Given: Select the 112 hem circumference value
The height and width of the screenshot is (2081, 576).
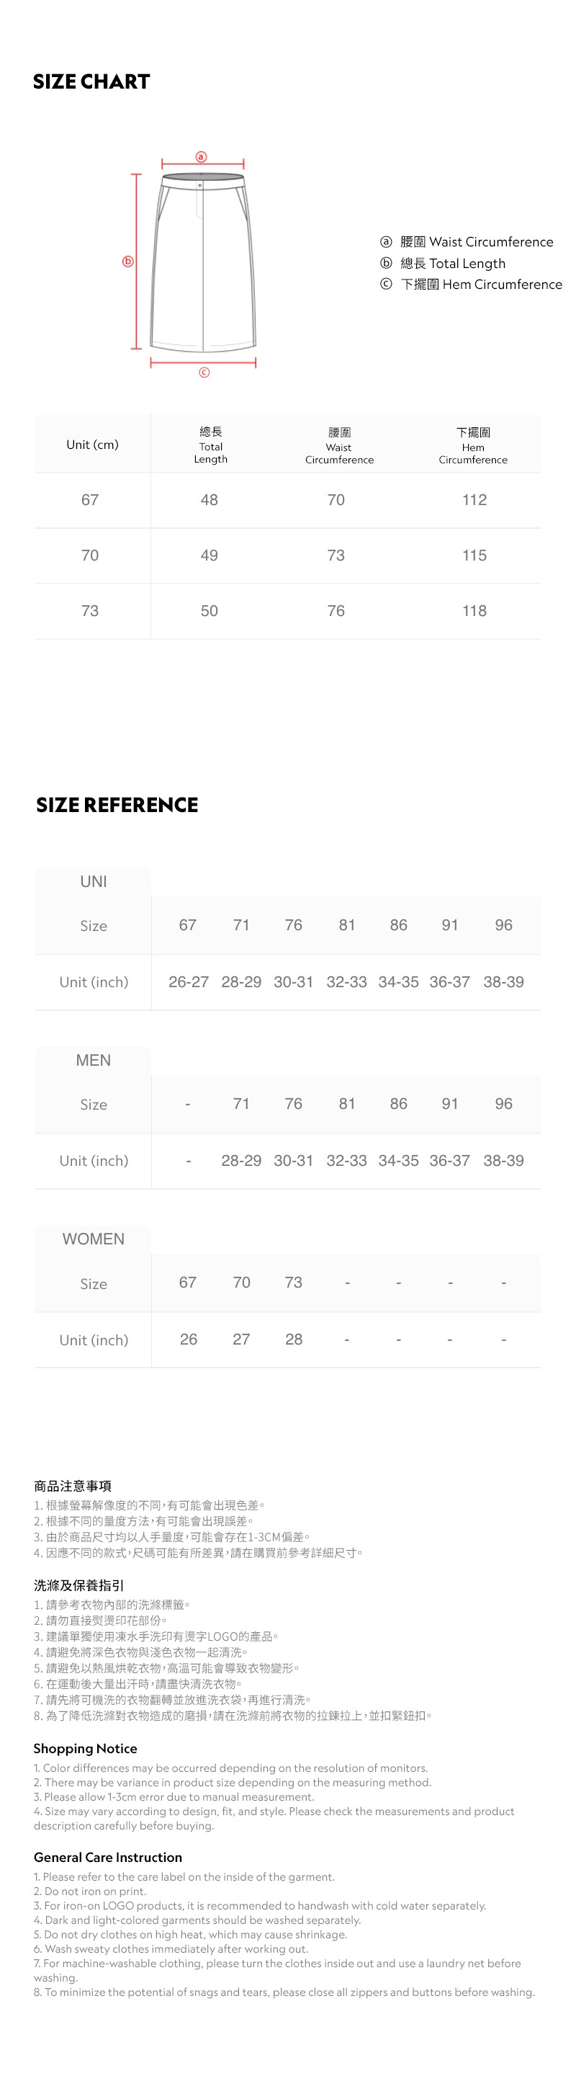Looking at the screenshot, I should click(474, 500).
